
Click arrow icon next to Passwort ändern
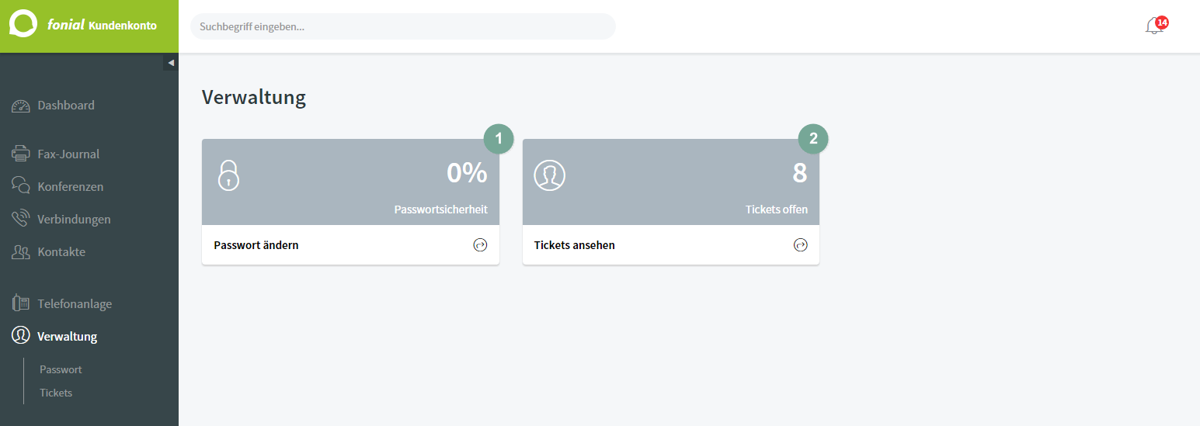point(480,245)
